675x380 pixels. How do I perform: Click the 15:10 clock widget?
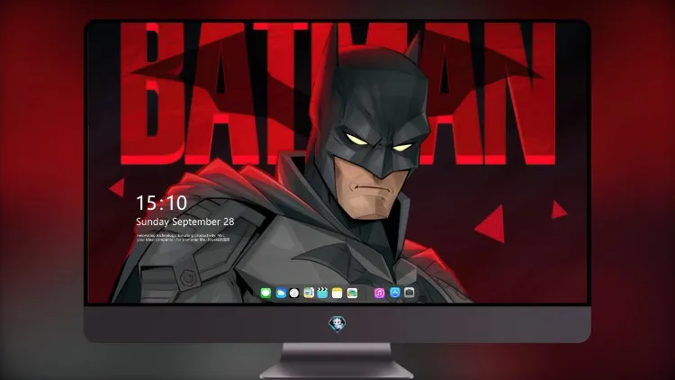[161, 203]
